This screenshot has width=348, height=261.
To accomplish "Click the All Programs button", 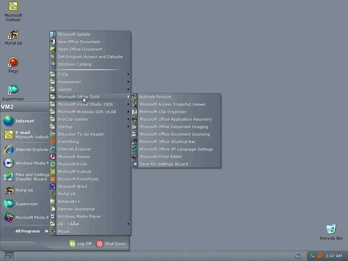I will (x=32, y=231).
